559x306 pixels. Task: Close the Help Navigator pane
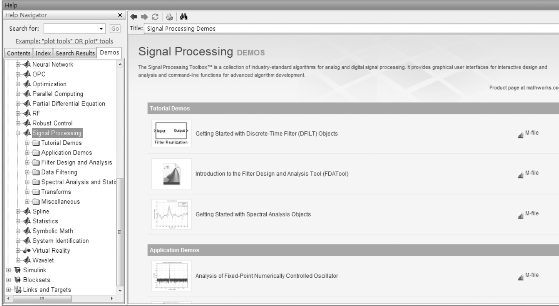click(120, 15)
